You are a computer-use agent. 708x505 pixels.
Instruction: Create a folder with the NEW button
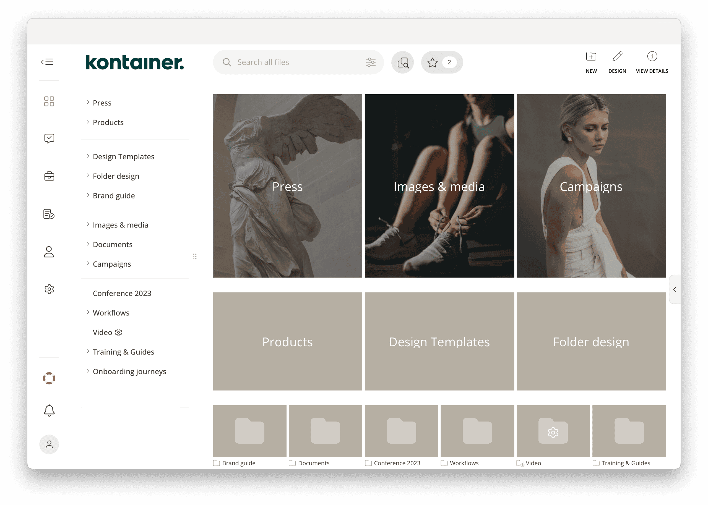point(591,62)
